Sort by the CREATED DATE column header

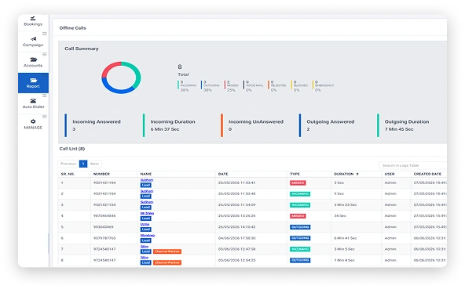point(427,174)
